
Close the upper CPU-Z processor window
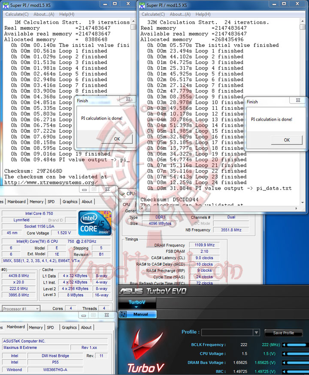click(x=107, y=189)
